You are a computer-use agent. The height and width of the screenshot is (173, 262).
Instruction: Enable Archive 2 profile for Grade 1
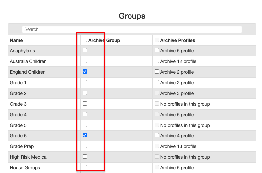coord(157,82)
